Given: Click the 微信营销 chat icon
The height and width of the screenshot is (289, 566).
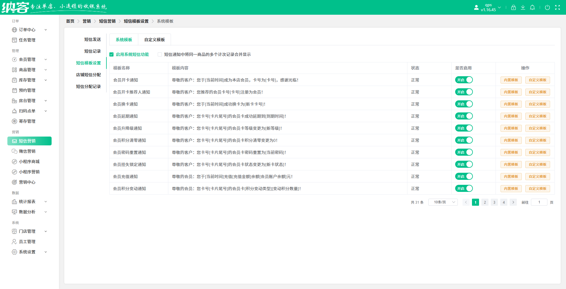Looking at the screenshot, I should [14, 151].
